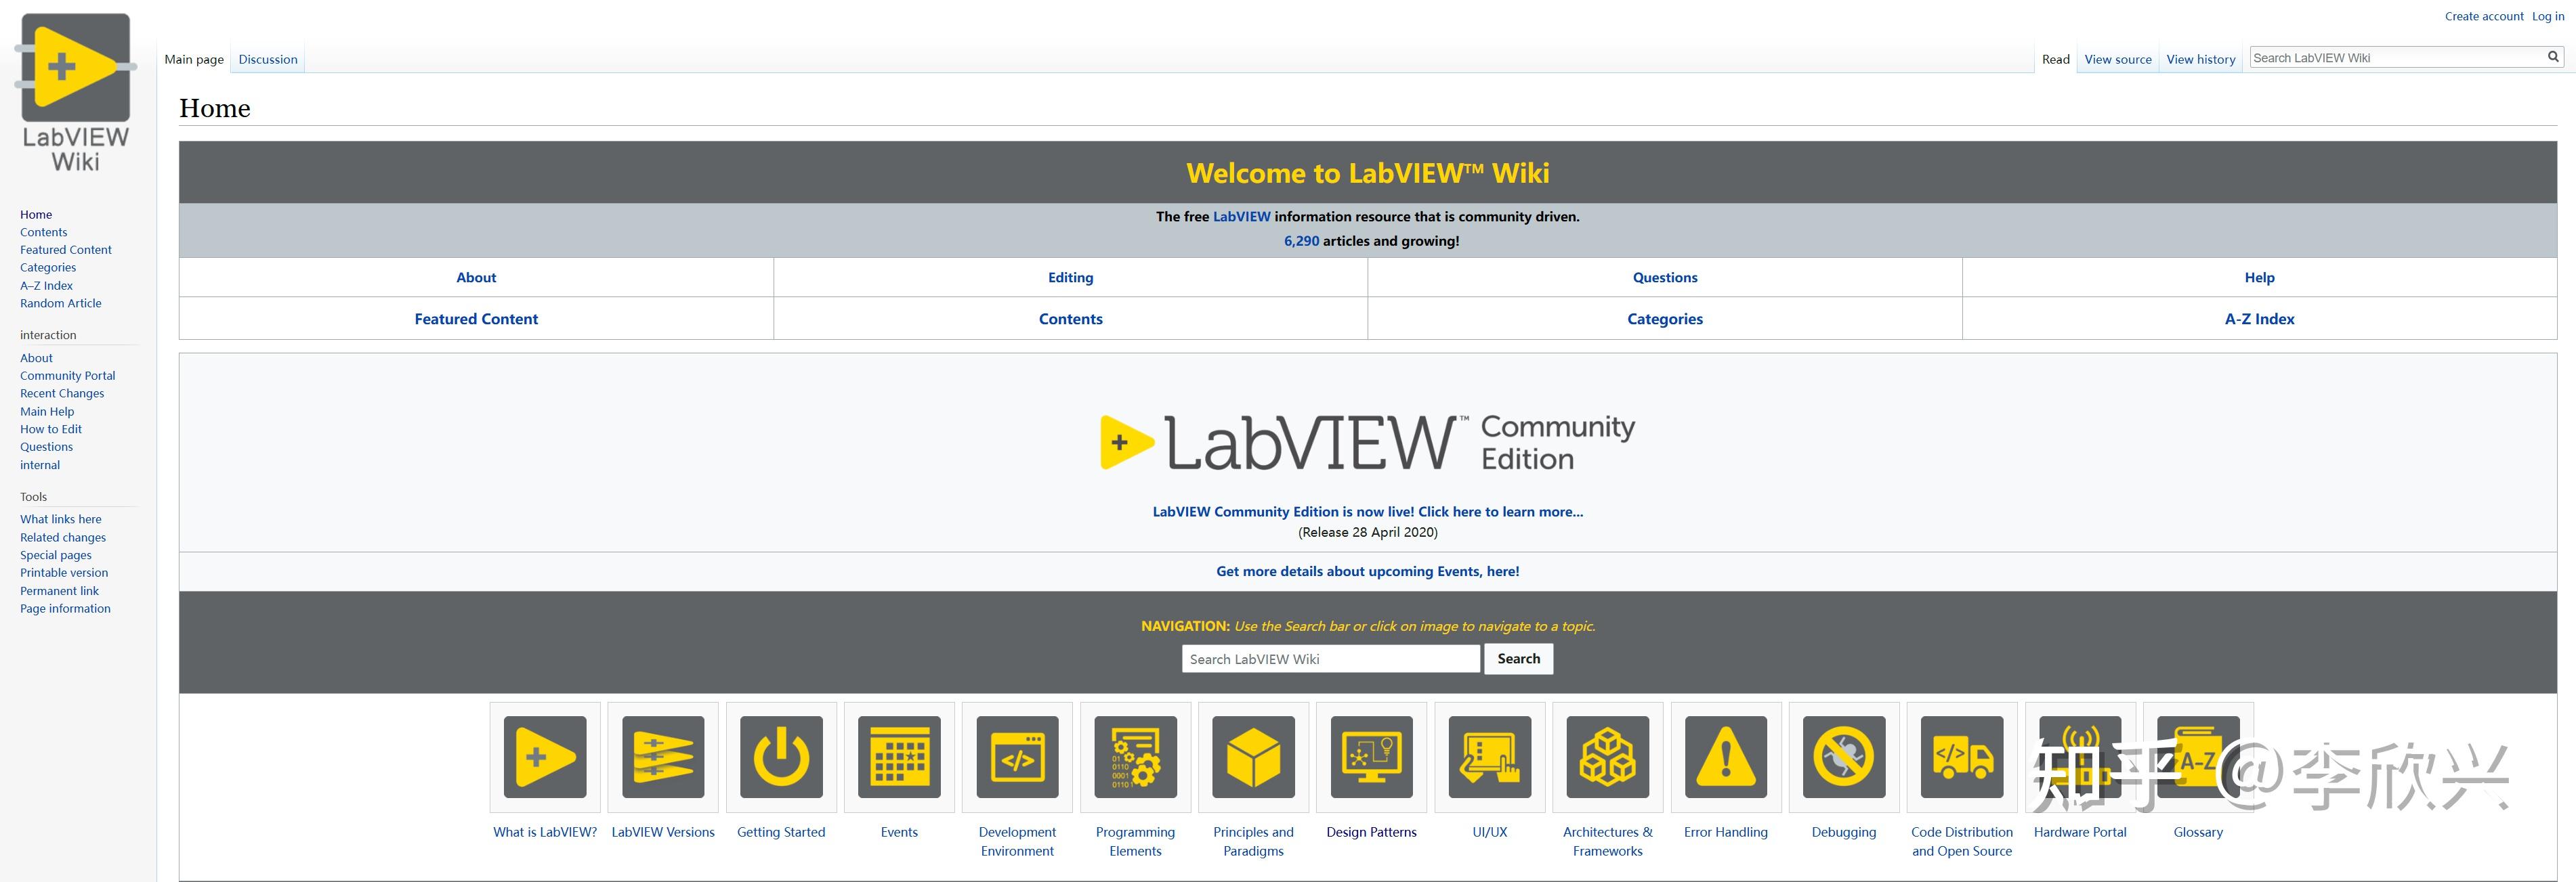
Task: Open the Getting Started power icon
Action: click(x=781, y=757)
